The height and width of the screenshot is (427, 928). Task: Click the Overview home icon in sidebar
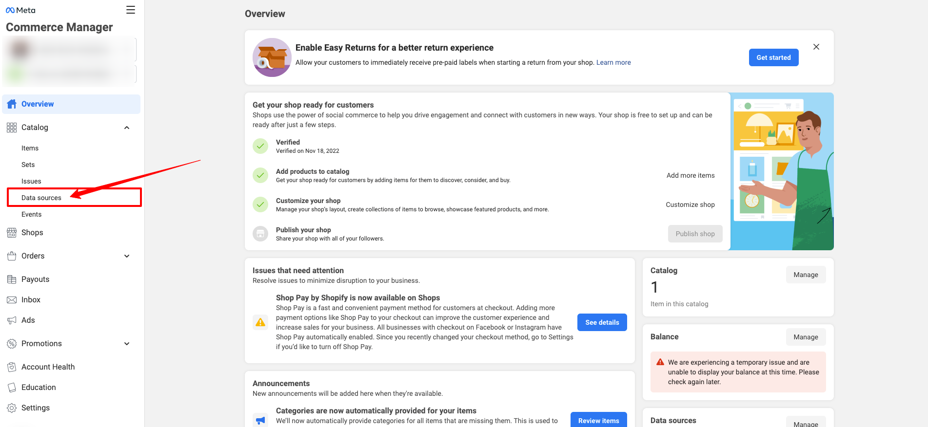12,104
